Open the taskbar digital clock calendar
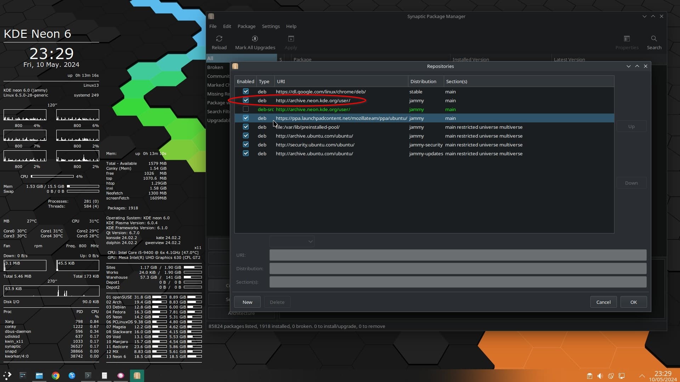The height and width of the screenshot is (382, 680). 663,376
